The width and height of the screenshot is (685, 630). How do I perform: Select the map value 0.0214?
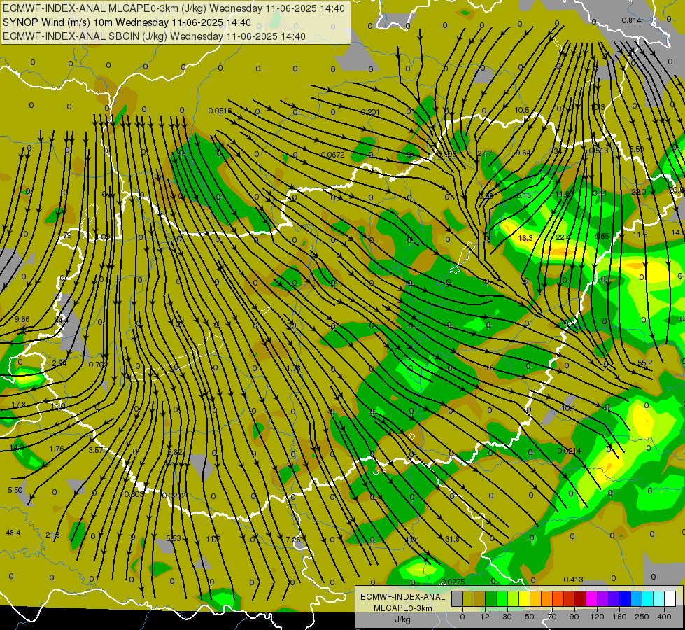pos(570,451)
